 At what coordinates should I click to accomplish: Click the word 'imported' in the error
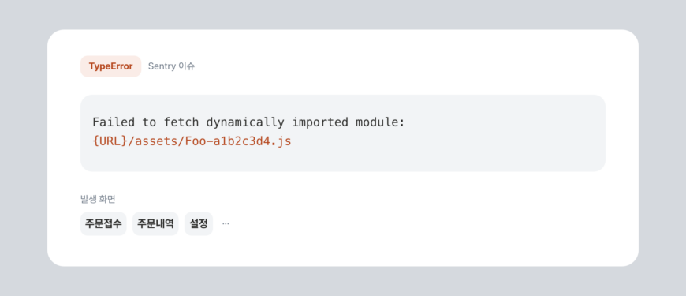319,122
